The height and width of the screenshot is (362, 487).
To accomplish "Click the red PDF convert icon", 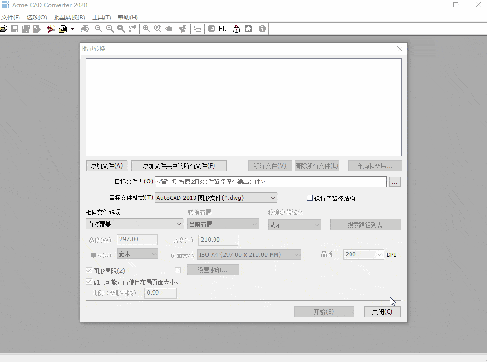I will 51,29.
